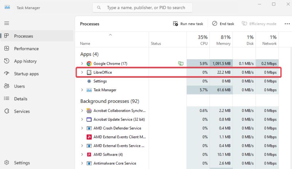The width and height of the screenshot is (292, 169).
Task: Open the hamburger navigation menu
Action: click(7, 23)
